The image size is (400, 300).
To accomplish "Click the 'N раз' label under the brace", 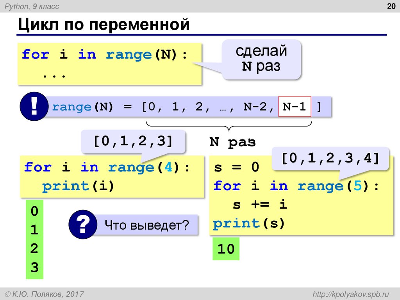I will pos(232,142).
